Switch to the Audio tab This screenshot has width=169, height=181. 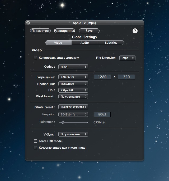pos(85,43)
